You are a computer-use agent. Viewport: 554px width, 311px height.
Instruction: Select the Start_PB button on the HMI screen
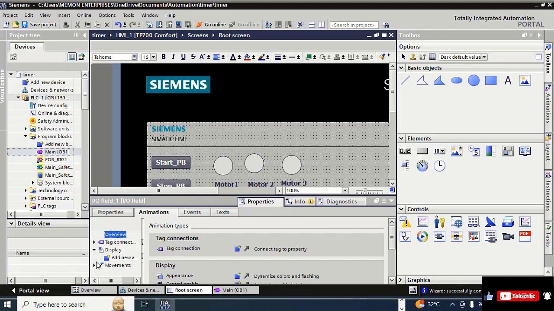click(x=171, y=162)
